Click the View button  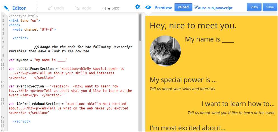pos(254,7)
